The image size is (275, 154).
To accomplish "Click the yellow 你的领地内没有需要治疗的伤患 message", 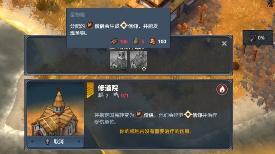I will tap(156, 131).
